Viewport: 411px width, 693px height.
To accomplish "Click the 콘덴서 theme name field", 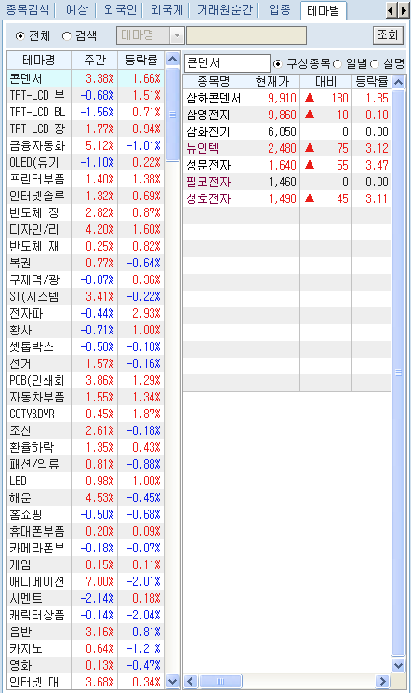I will (227, 62).
